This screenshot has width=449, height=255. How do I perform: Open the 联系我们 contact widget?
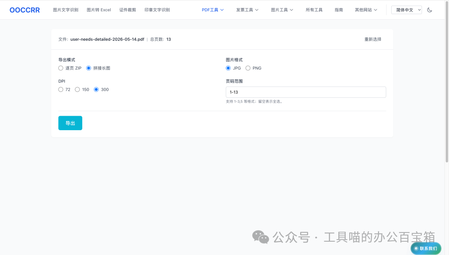coord(426,248)
